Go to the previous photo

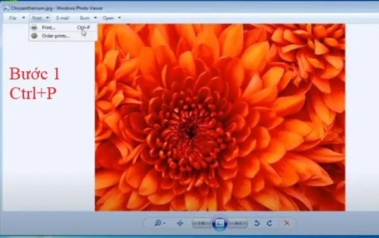[202, 223]
